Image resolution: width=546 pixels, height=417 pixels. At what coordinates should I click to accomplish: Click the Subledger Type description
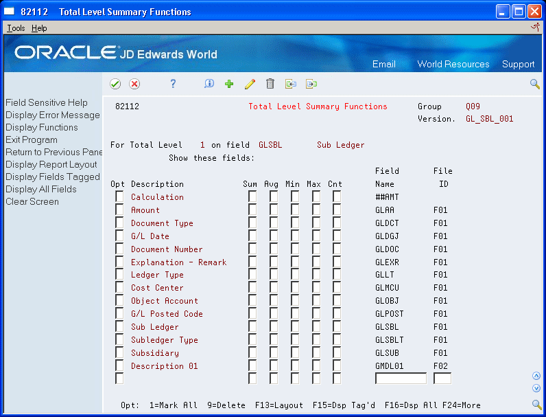pos(165,340)
